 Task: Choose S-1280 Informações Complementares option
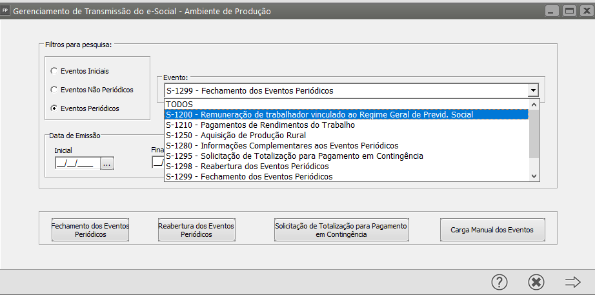click(x=347, y=145)
